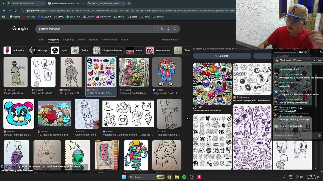Open the INSTAGRAM bookmark
This screenshot has height=181, width=323.
coord(103,17)
